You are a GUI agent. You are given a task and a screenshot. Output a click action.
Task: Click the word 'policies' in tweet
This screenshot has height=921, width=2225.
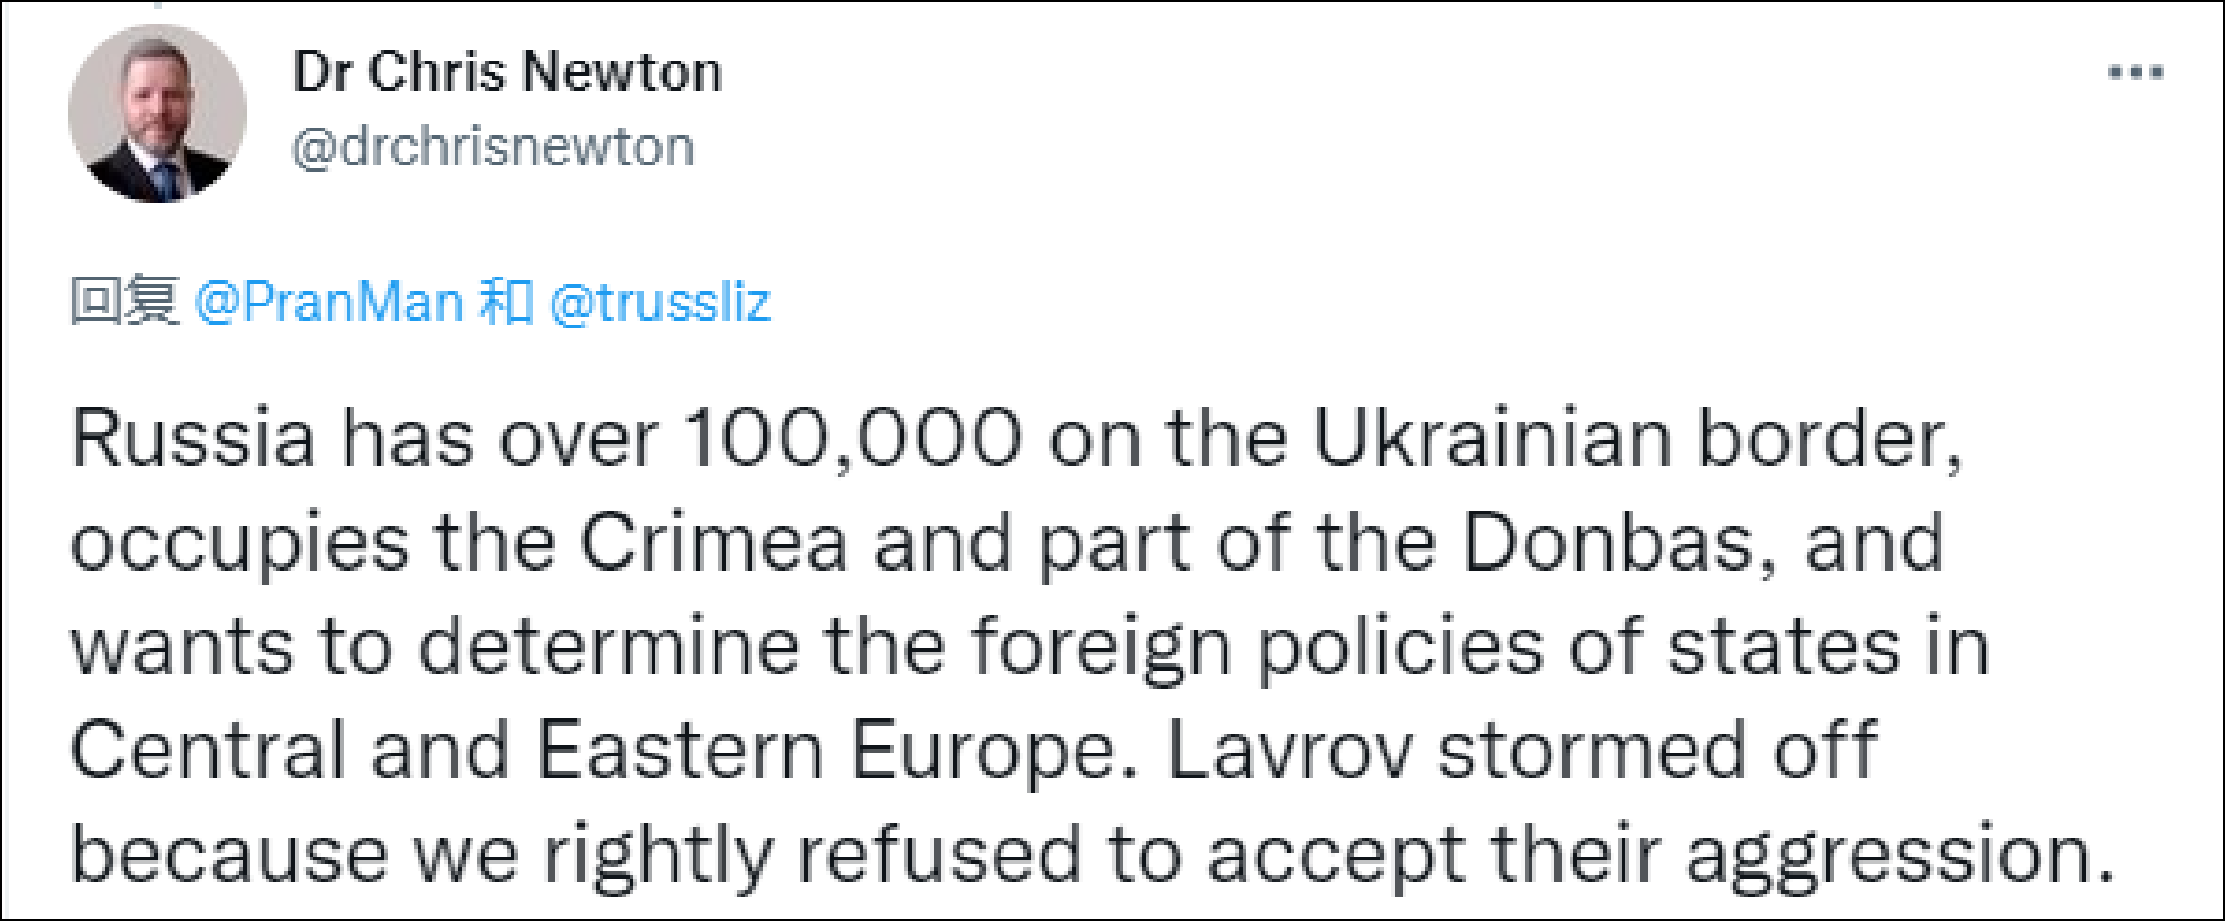(x=1400, y=648)
